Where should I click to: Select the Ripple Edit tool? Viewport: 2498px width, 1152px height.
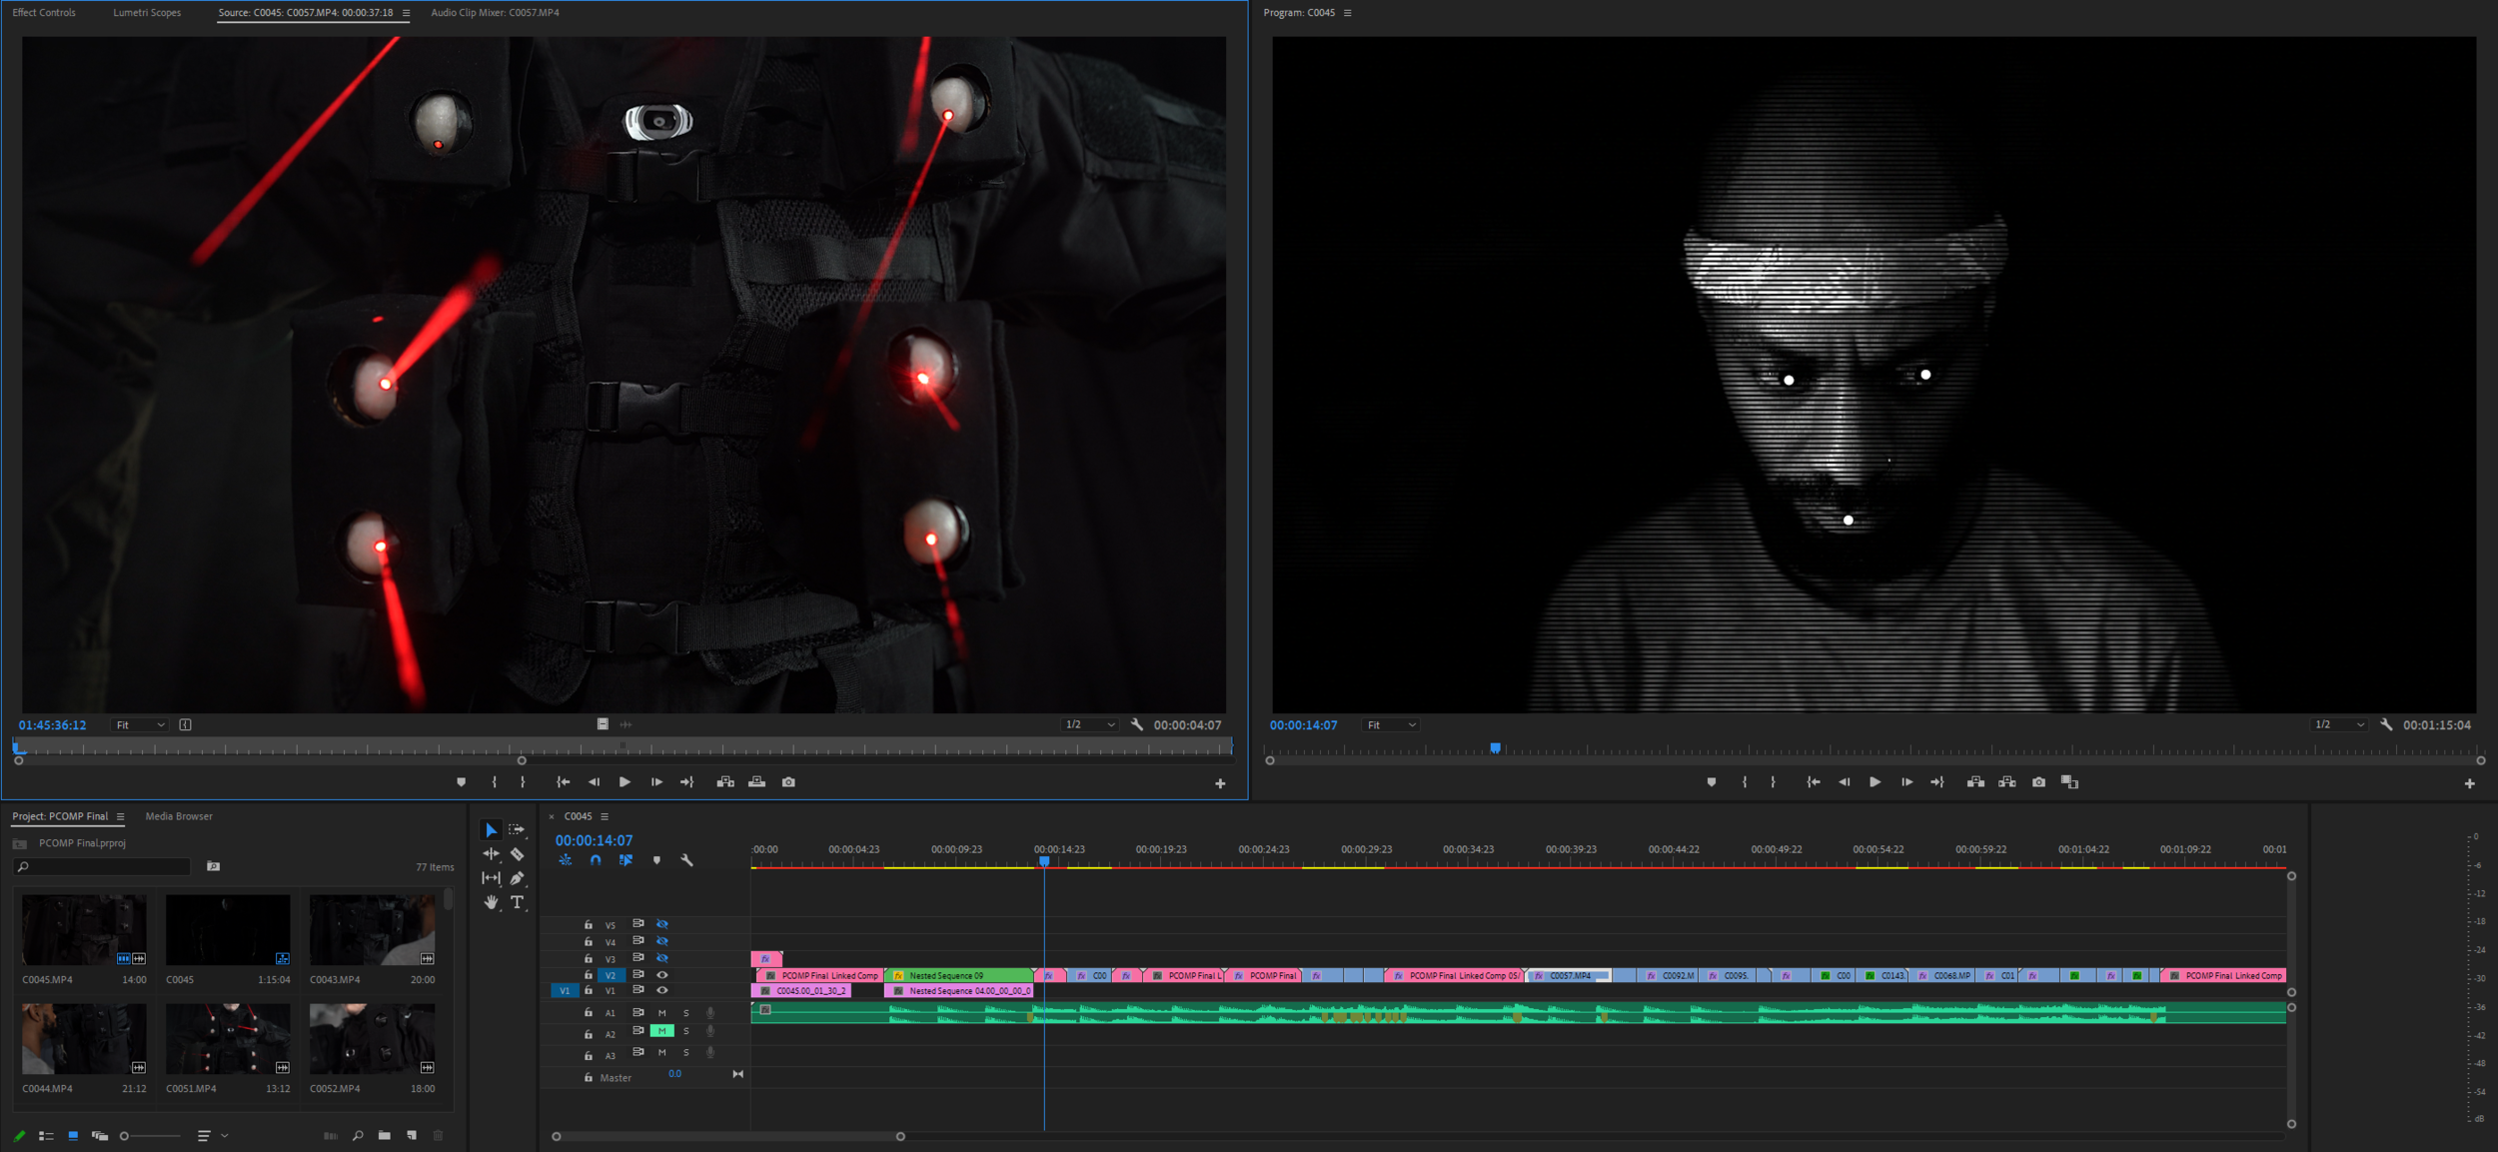tap(491, 854)
